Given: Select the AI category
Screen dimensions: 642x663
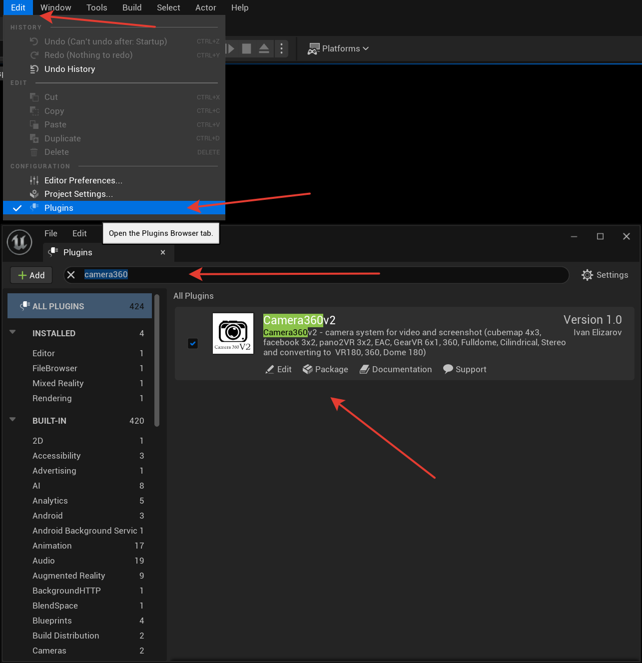Looking at the screenshot, I should click(80, 486).
